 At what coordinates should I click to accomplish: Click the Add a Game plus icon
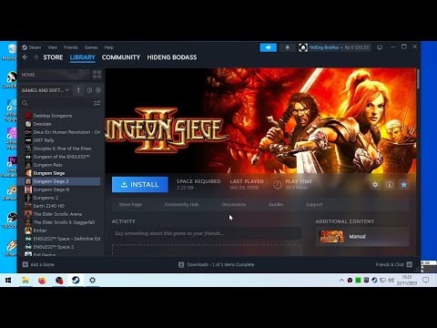click(x=25, y=264)
